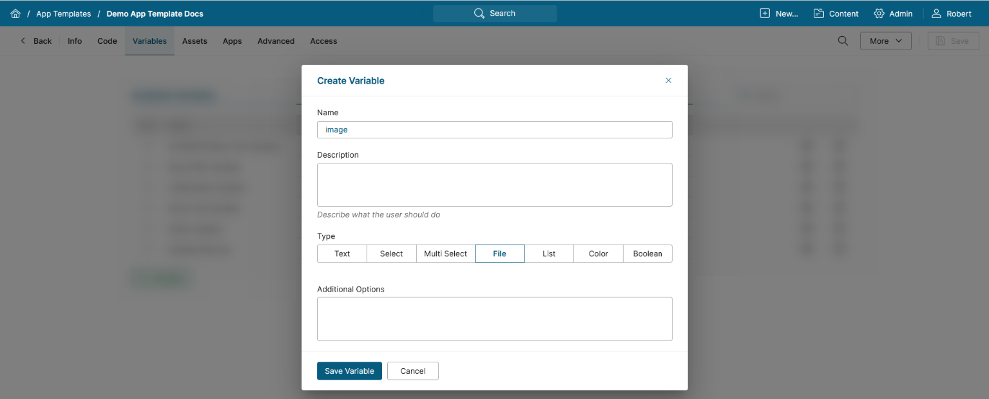989x399 pixels.
Task: Click the top Search bar
Action: click(494, 14)
